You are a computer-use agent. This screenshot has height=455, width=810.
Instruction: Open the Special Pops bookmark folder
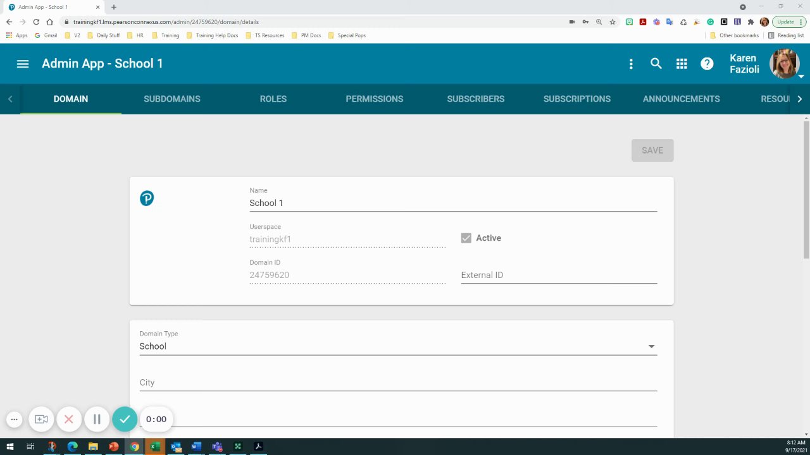pyautogui.click(x=347, y=35)
